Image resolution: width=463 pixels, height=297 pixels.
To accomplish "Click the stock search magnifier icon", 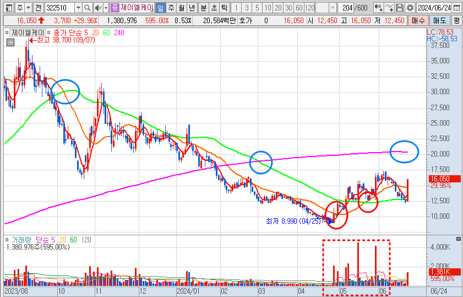I will coord(87,8).
